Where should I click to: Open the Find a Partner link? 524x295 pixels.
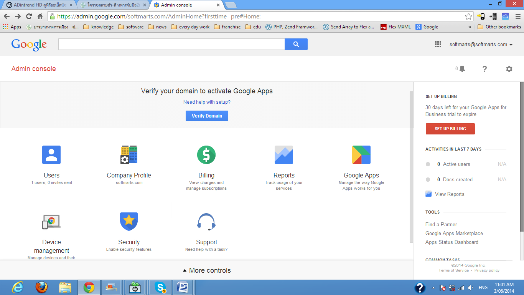point(441,224)
